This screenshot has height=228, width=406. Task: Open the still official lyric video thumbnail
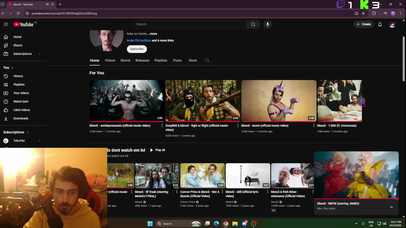(x=248, y=176)
